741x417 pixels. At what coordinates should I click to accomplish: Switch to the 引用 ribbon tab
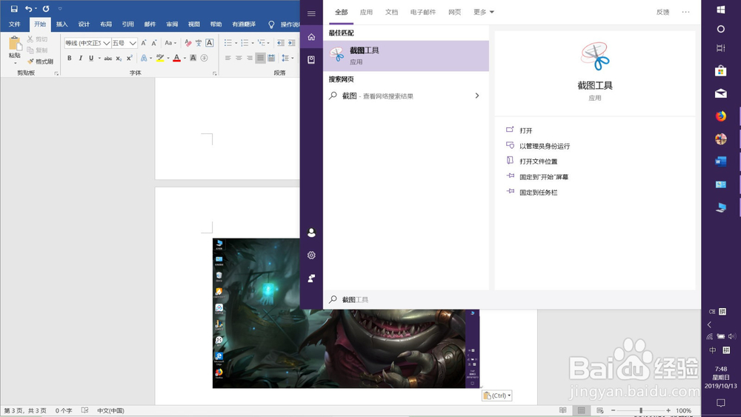[x=127, y=24]
